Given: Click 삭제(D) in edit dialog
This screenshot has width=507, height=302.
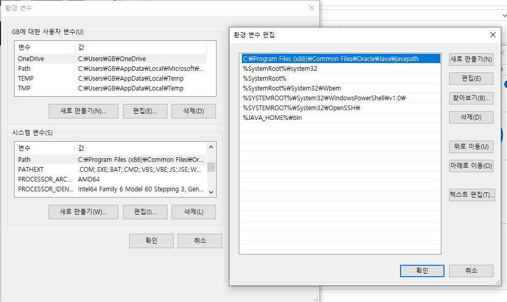Looking at the screenshot, I should [471, 117].
